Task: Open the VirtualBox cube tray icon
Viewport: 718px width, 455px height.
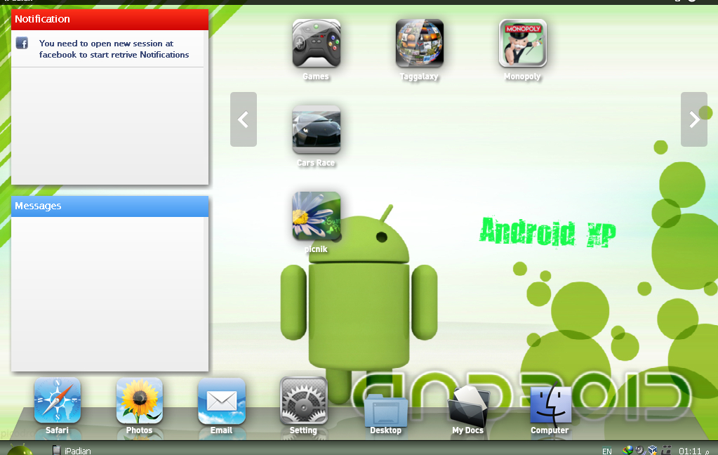Action: tap(653, 450)
